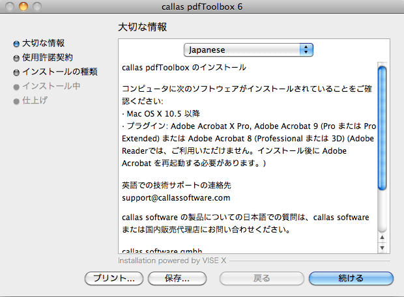
Task: Click the orange minimize window button
Action: tap(23, 7)
